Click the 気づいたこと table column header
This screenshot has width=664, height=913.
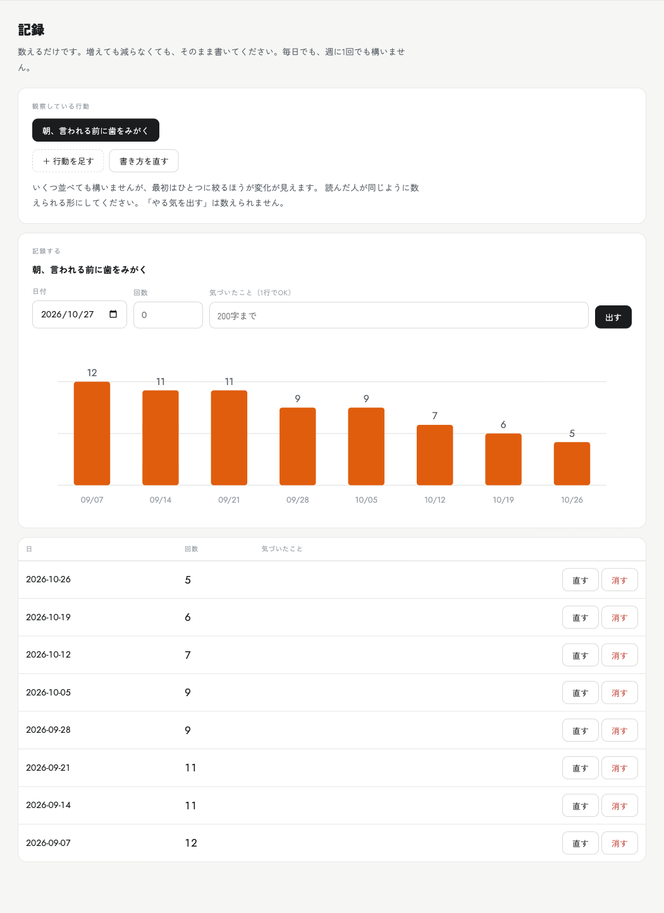[x=282, y=549]
